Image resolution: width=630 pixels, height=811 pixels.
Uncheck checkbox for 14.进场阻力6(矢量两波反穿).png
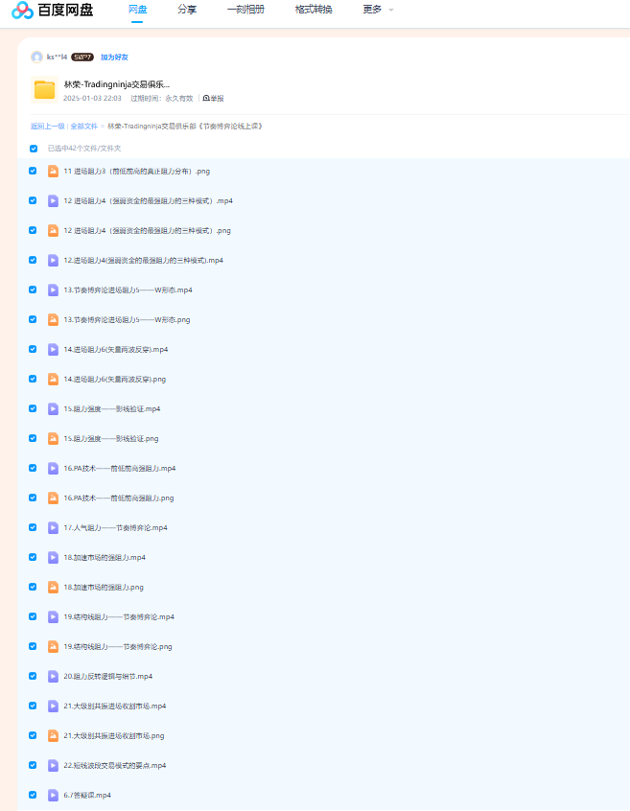pos(33,379)
